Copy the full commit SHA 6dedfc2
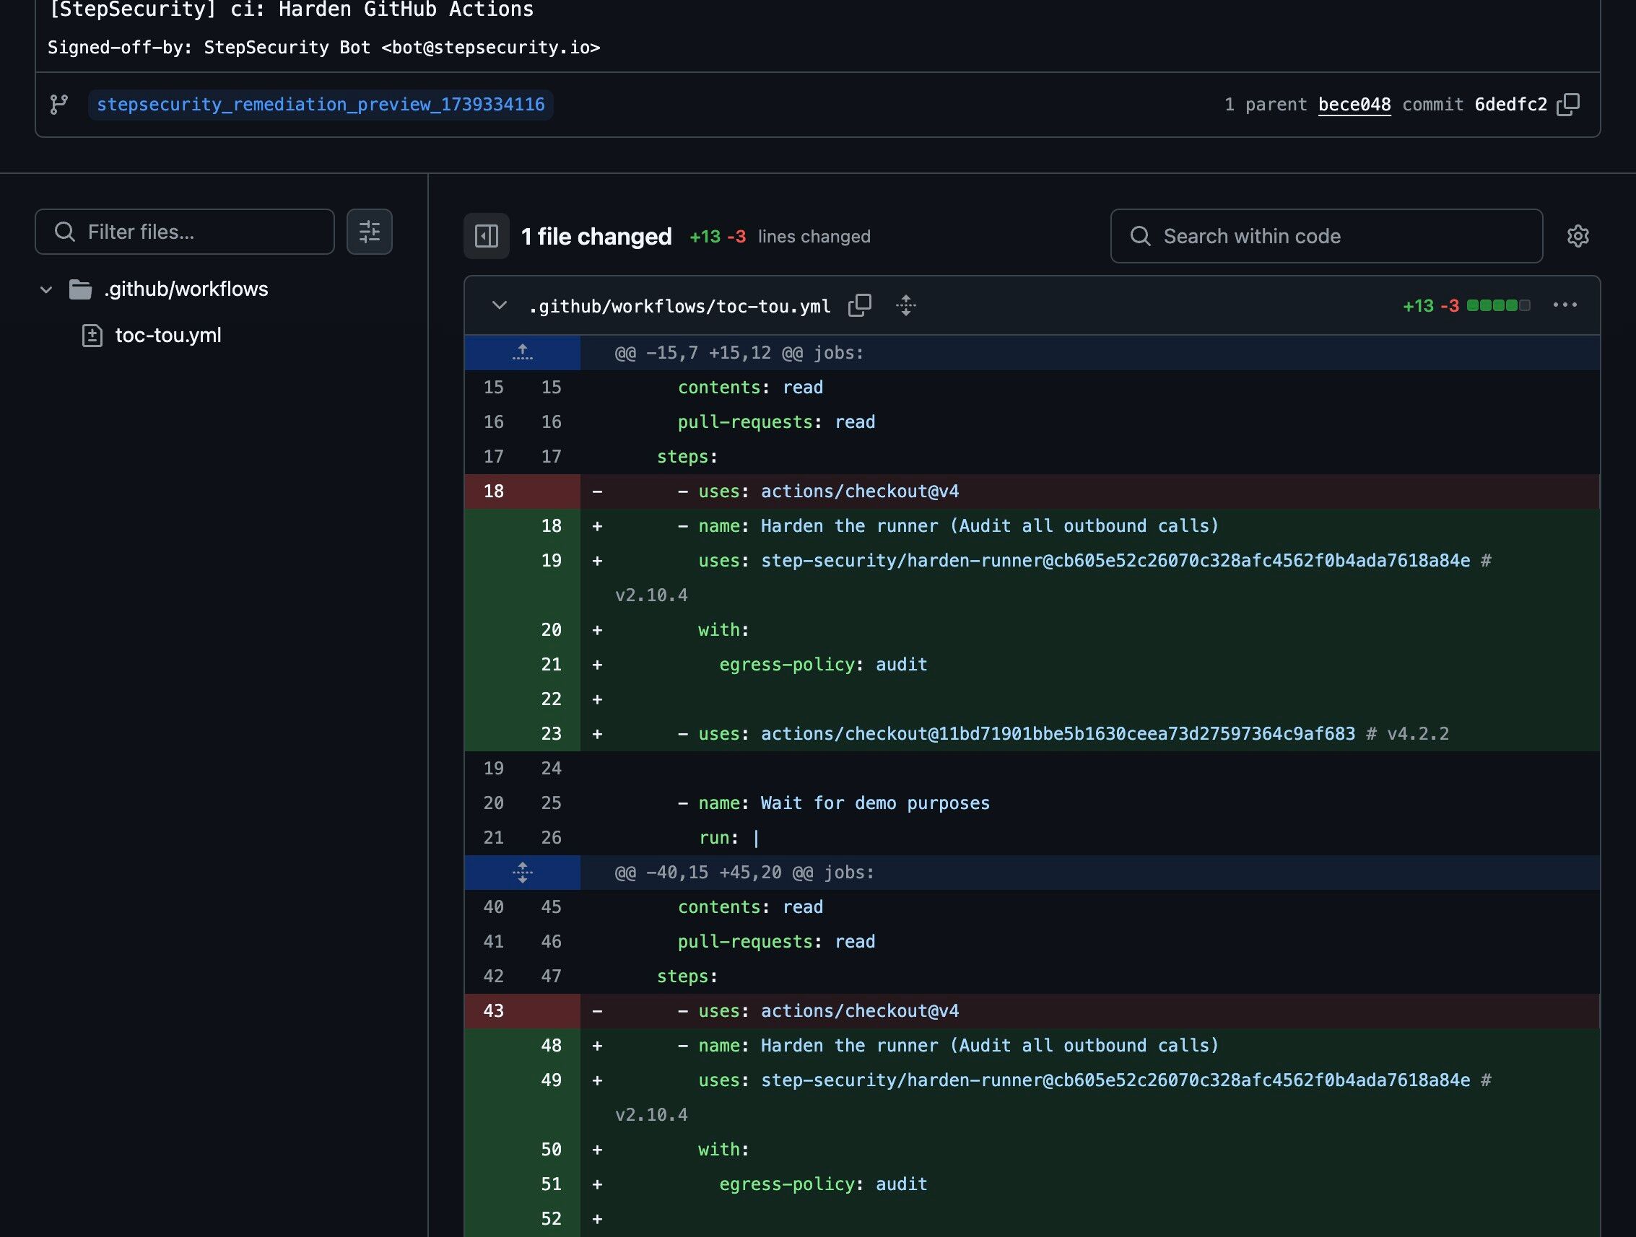 (1568, 104)
